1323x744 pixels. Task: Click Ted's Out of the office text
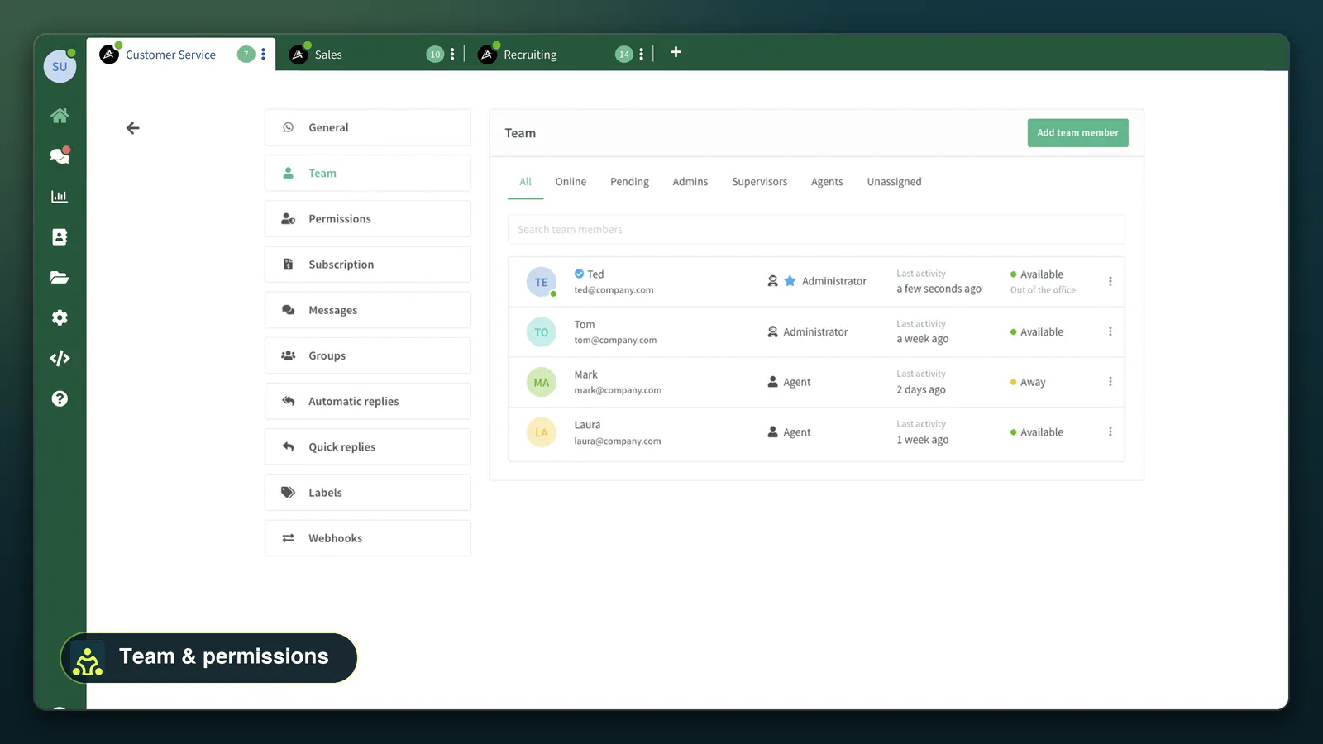[x=1043, y=290]
